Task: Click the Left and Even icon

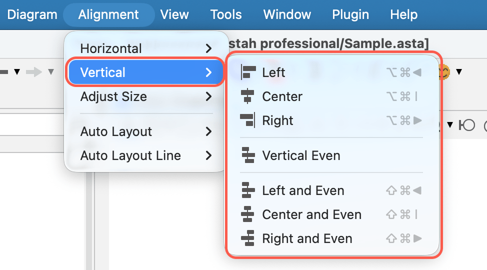Action: point(248,190)
